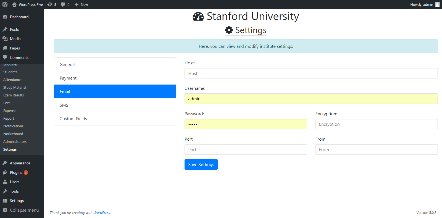
Task: Click the admin avatar icon
Action: [437, 4]
